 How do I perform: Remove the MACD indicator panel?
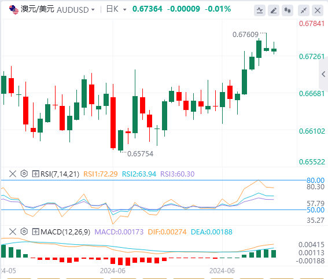(x=13, y=232)
